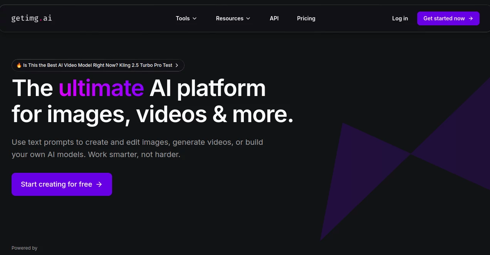Click the Powered by label

(24, 248)
